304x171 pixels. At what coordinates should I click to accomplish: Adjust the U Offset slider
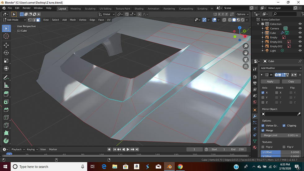tap(281, 152)
